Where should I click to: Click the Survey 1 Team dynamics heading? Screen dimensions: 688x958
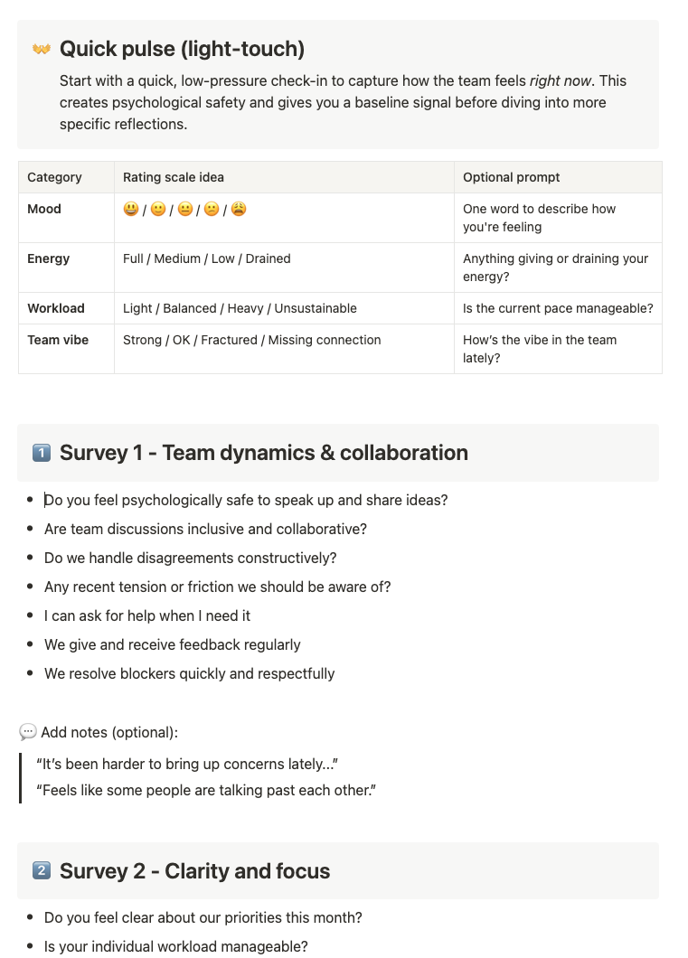(x=264, y=454)
